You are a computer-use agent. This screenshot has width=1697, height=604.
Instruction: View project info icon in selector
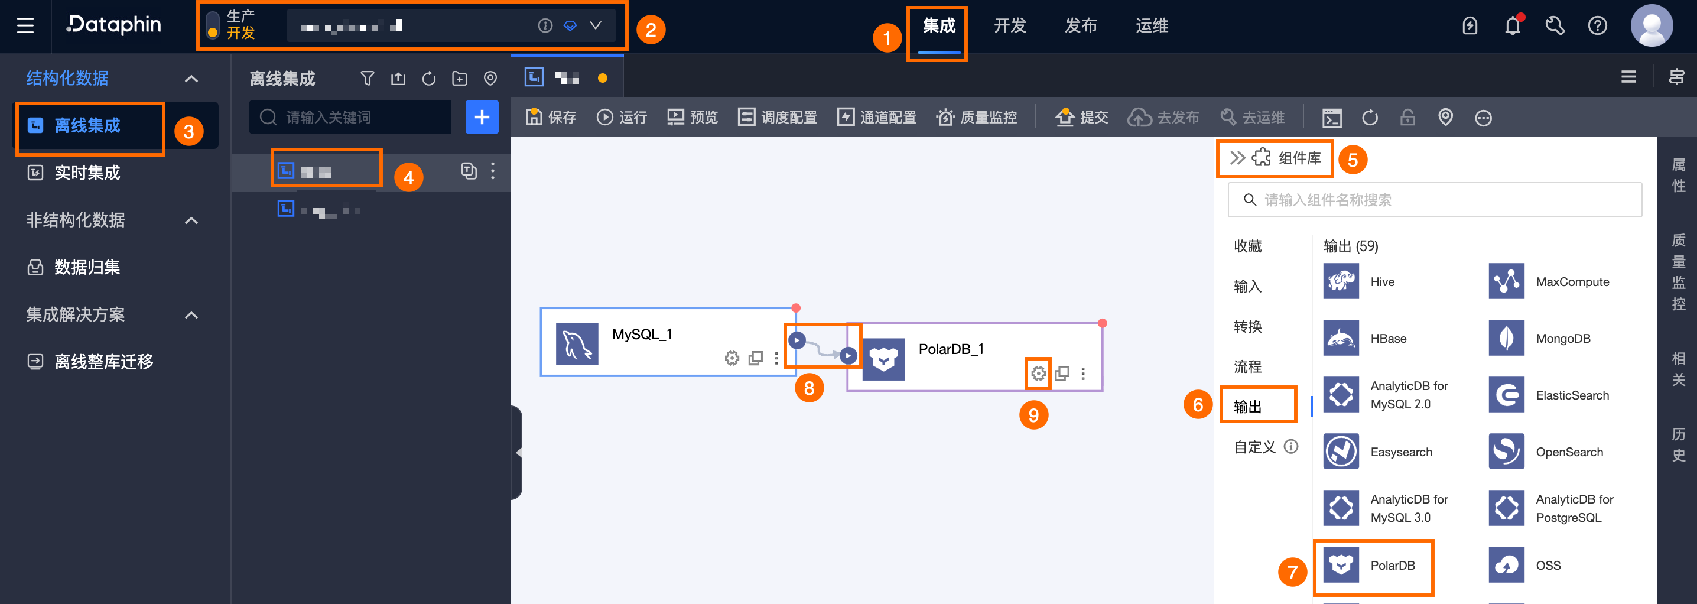coord(545,25)
